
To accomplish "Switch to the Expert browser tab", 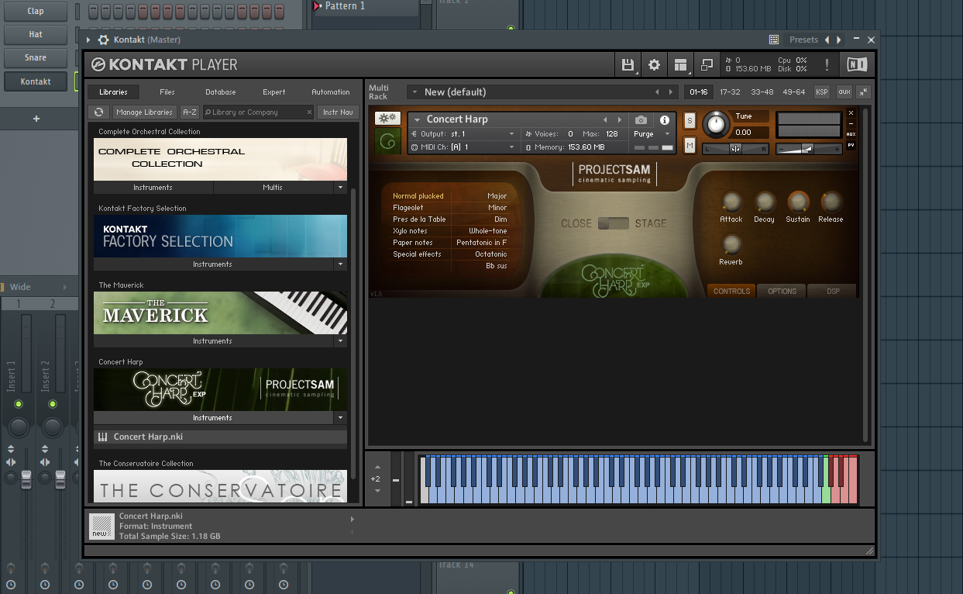I will [x=273, y=92].
